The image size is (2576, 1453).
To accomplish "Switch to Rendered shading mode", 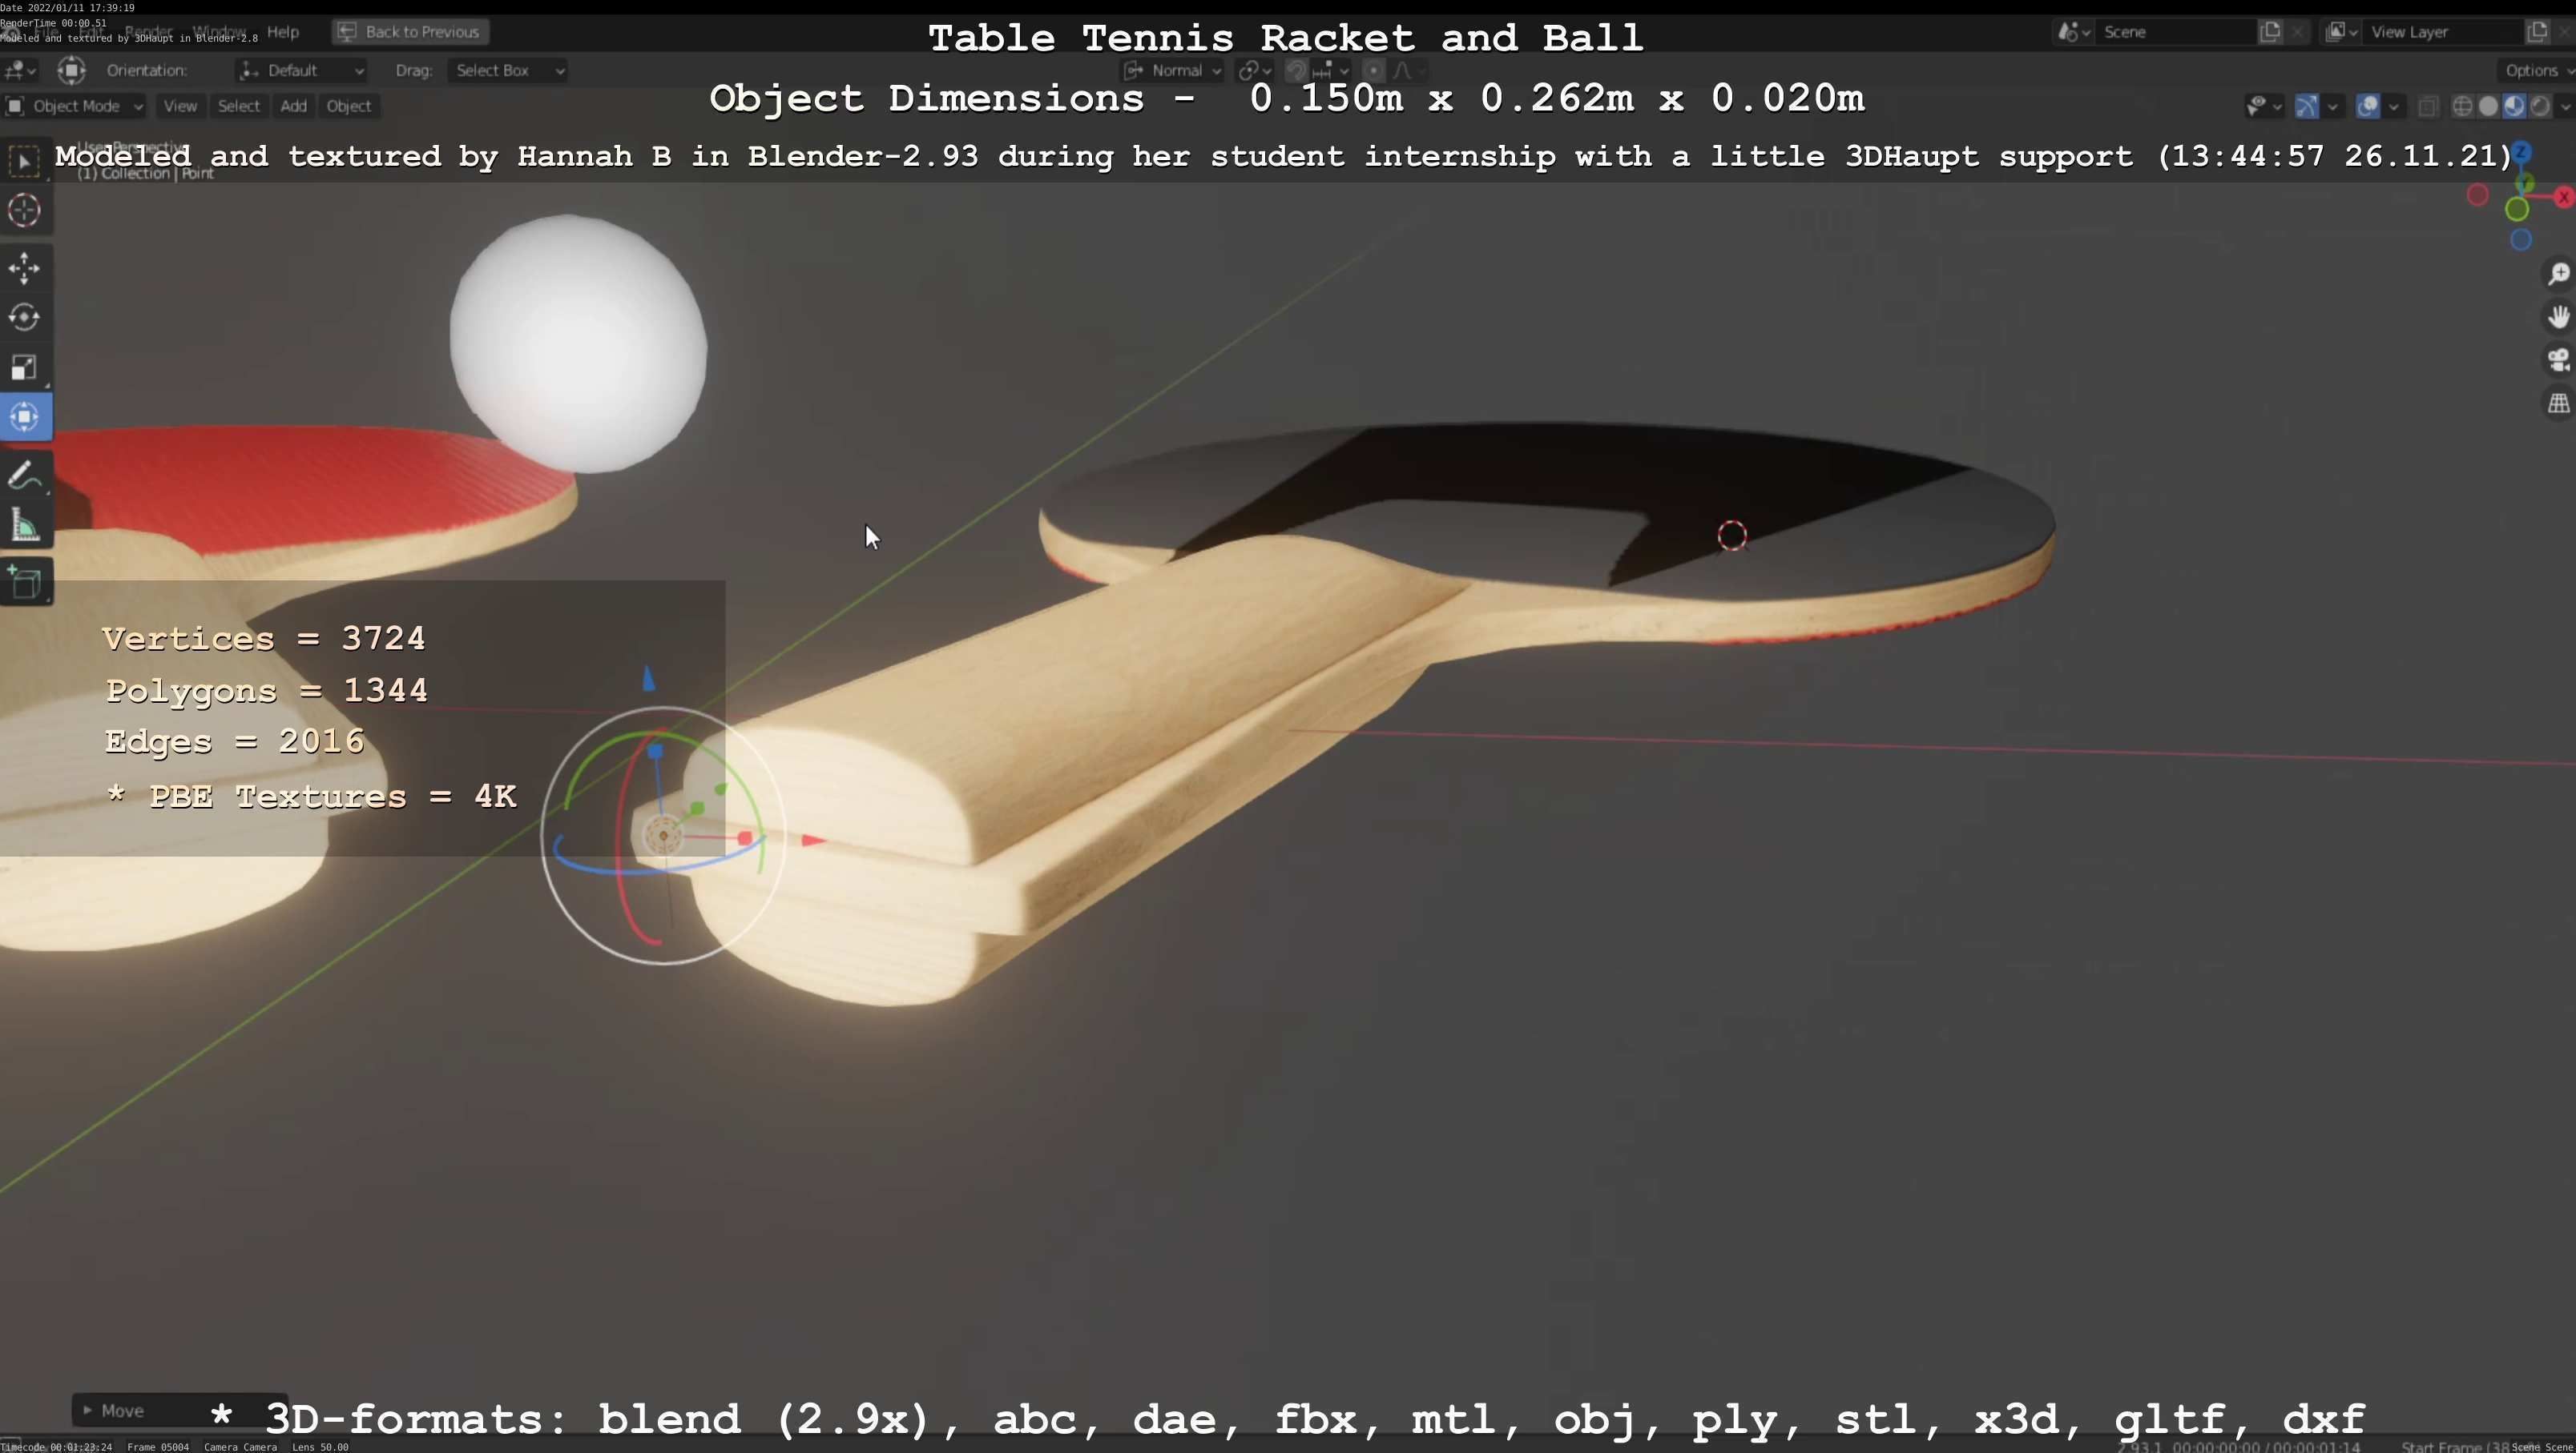I will 2540,106.
